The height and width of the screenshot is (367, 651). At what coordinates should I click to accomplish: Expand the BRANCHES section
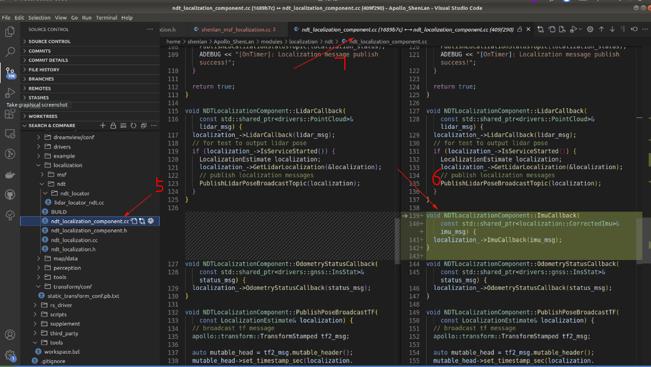90,79
